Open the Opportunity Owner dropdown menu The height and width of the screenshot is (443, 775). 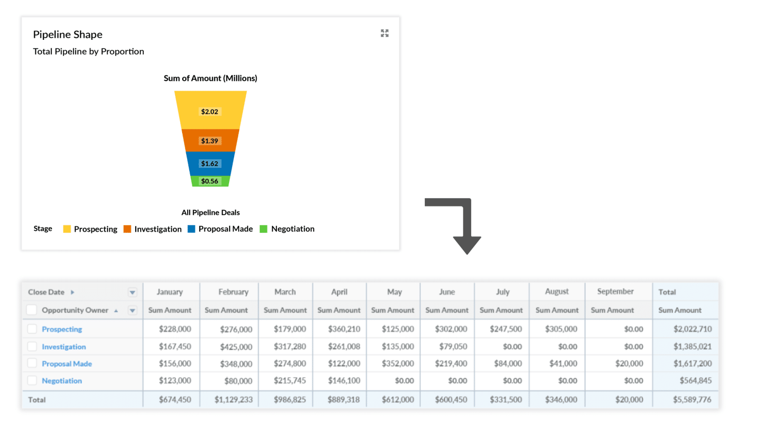point(132,310)
